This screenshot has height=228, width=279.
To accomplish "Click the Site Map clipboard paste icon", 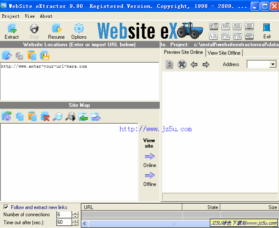I will click(x=32, y=117).
